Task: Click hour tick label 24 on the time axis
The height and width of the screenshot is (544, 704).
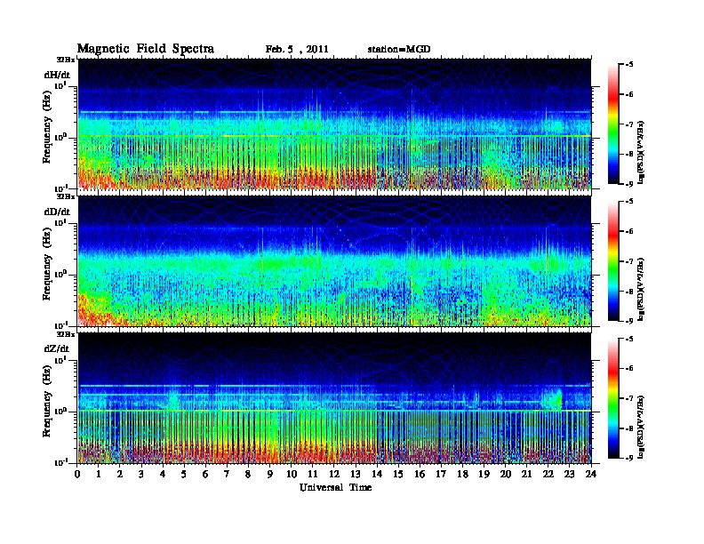Action: pyautogui.click(x=591, y=474)
